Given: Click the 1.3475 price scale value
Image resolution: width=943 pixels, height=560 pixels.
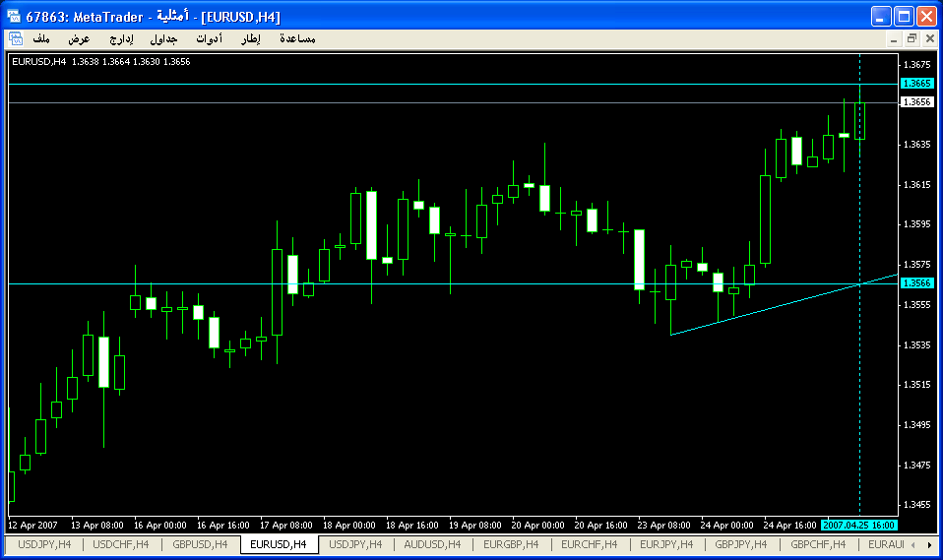Looking at the screenshot, I should point(917,465).
